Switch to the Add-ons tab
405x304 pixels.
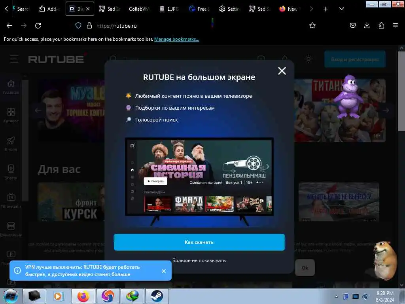[49, 9]
